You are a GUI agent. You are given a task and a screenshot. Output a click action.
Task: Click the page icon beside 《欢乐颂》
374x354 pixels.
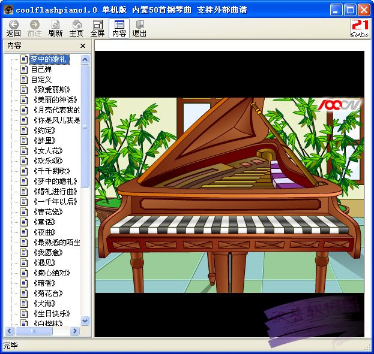24,161
